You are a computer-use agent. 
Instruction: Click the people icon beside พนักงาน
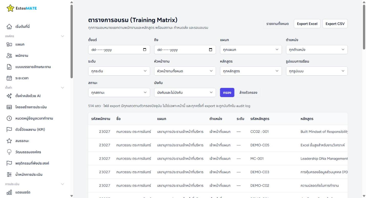click(x=9, y=56)
